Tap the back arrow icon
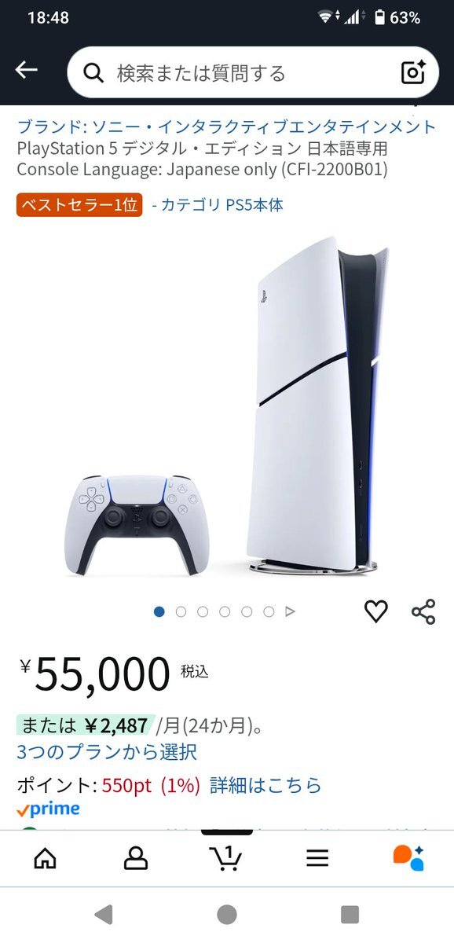 tap(26, 71)
